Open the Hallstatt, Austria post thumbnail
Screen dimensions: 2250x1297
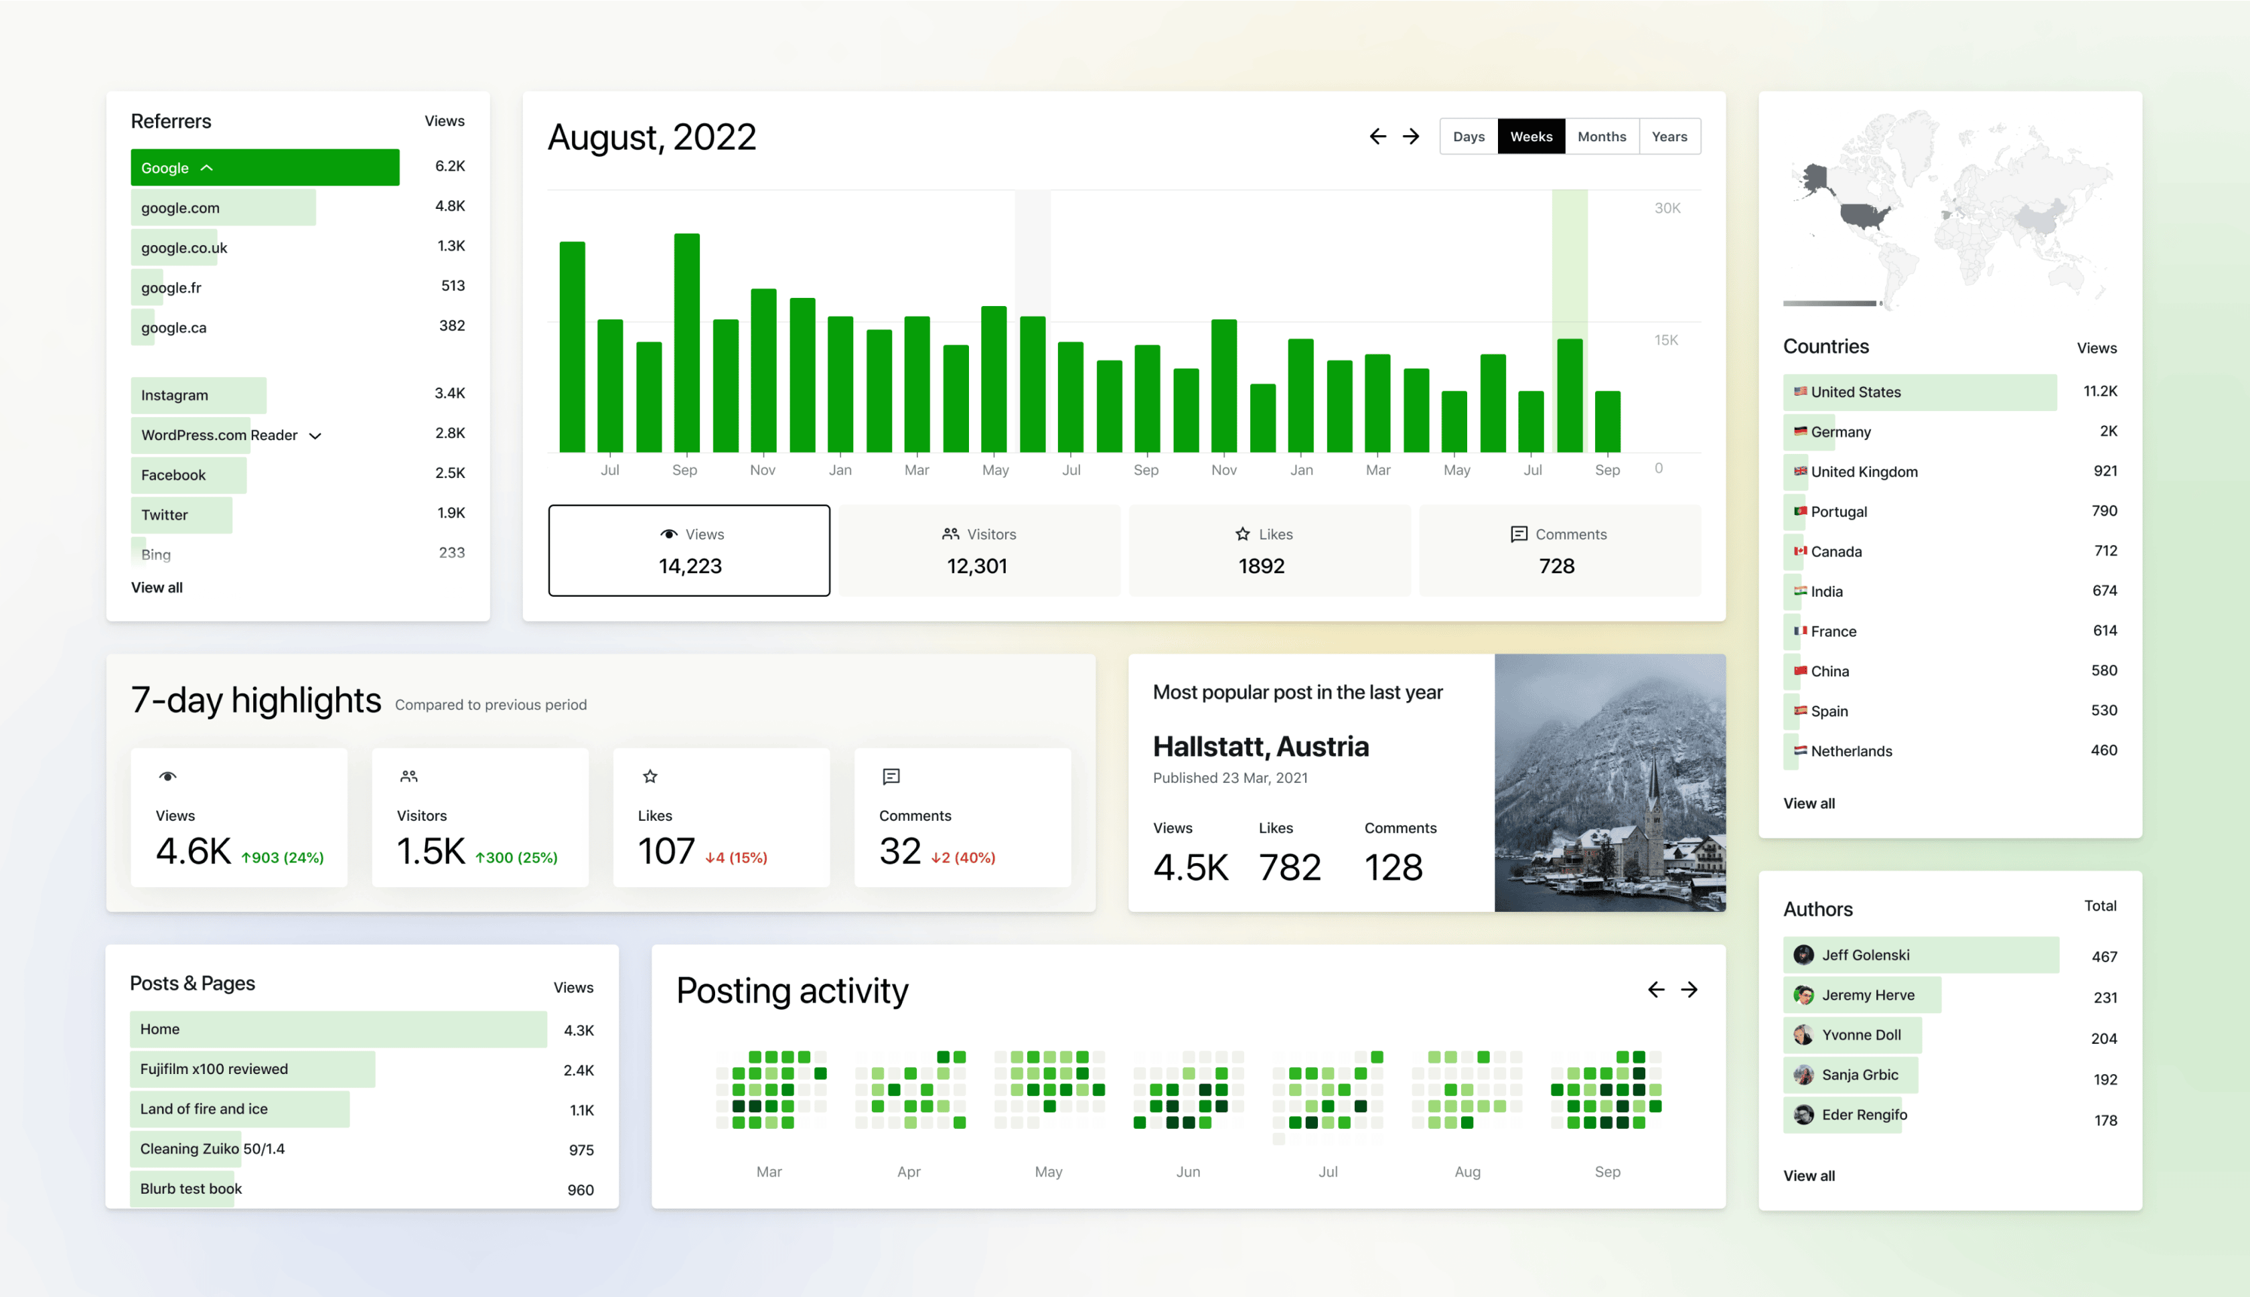point(1610,782)
